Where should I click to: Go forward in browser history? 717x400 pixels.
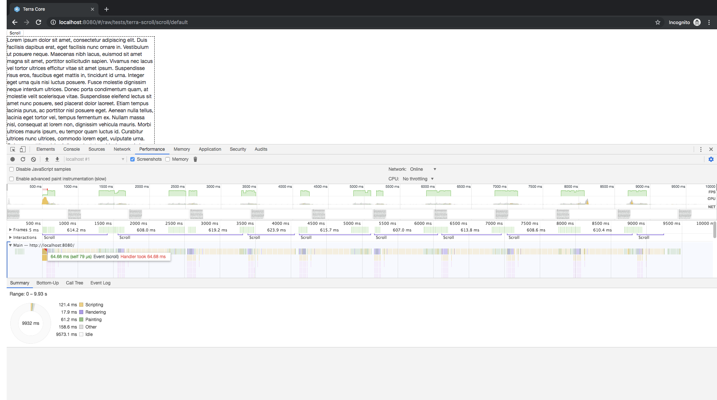tap(27, 22)
